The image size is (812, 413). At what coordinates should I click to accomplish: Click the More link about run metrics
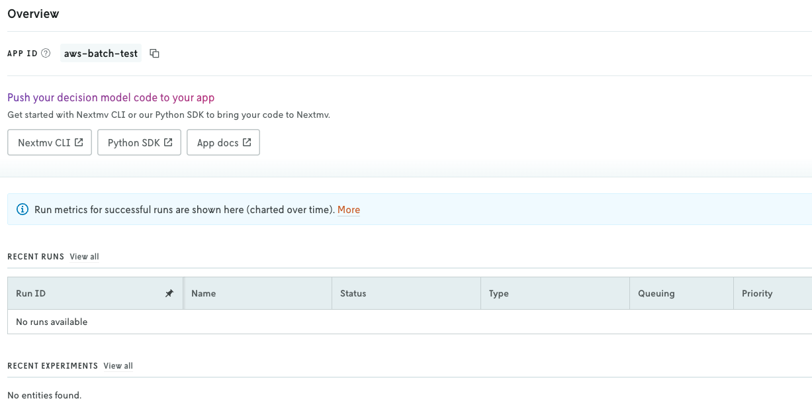click(x=349, y=209)
